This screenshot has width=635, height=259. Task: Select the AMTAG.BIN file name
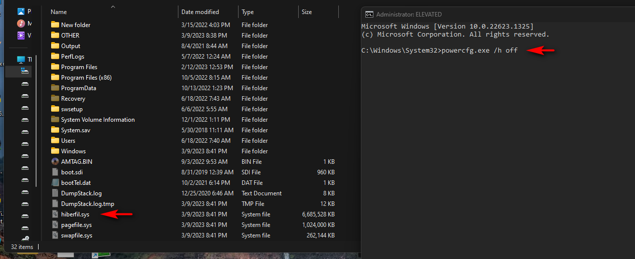(77, 161)
